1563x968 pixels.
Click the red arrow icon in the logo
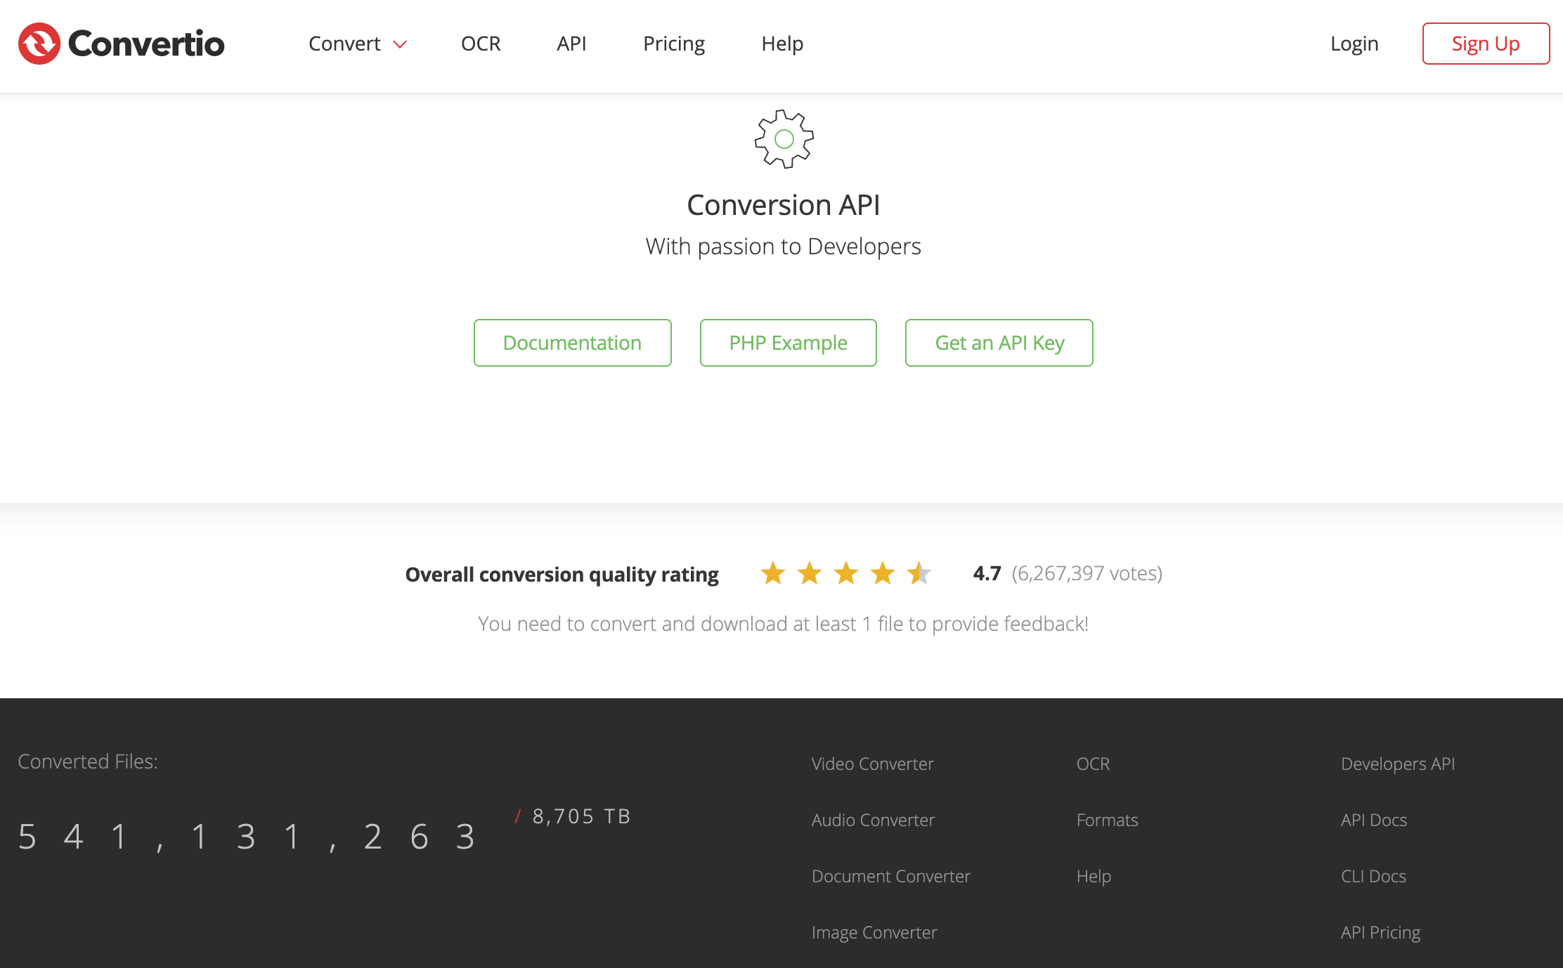tap(39, 42)
